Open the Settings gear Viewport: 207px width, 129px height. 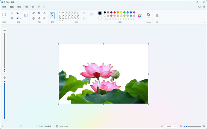[204, 7]
